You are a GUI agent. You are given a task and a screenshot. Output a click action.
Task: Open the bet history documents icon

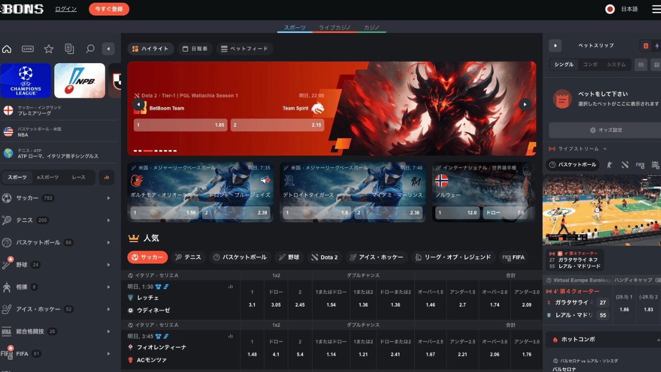[x=69, y=49]
